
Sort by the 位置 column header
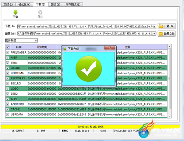pos(127,47)
